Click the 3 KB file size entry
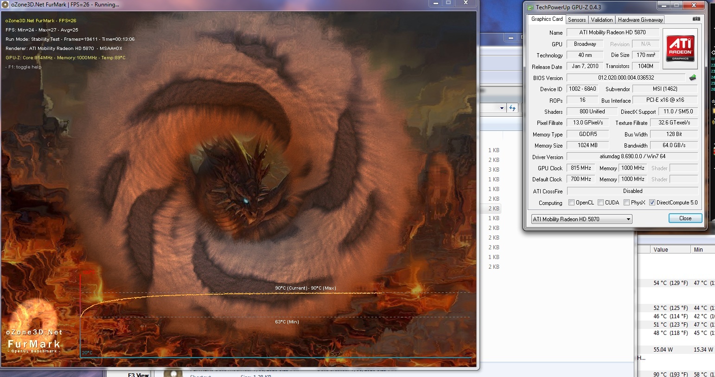715x377 pixels. (493, 170)
